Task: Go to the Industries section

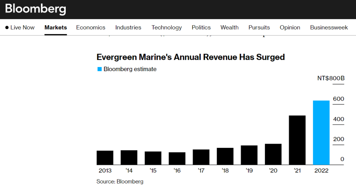Action: [128, 27]
